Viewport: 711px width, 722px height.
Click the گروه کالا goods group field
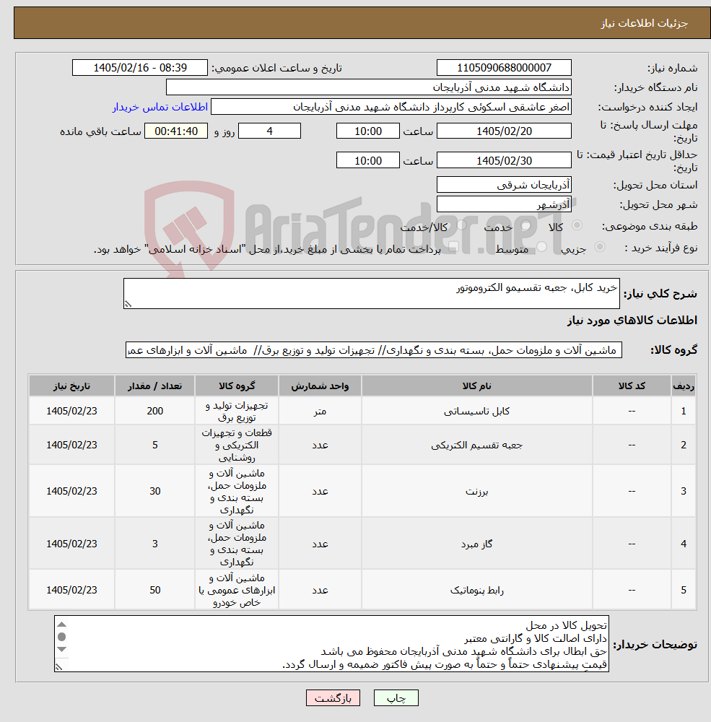[373, 350]
